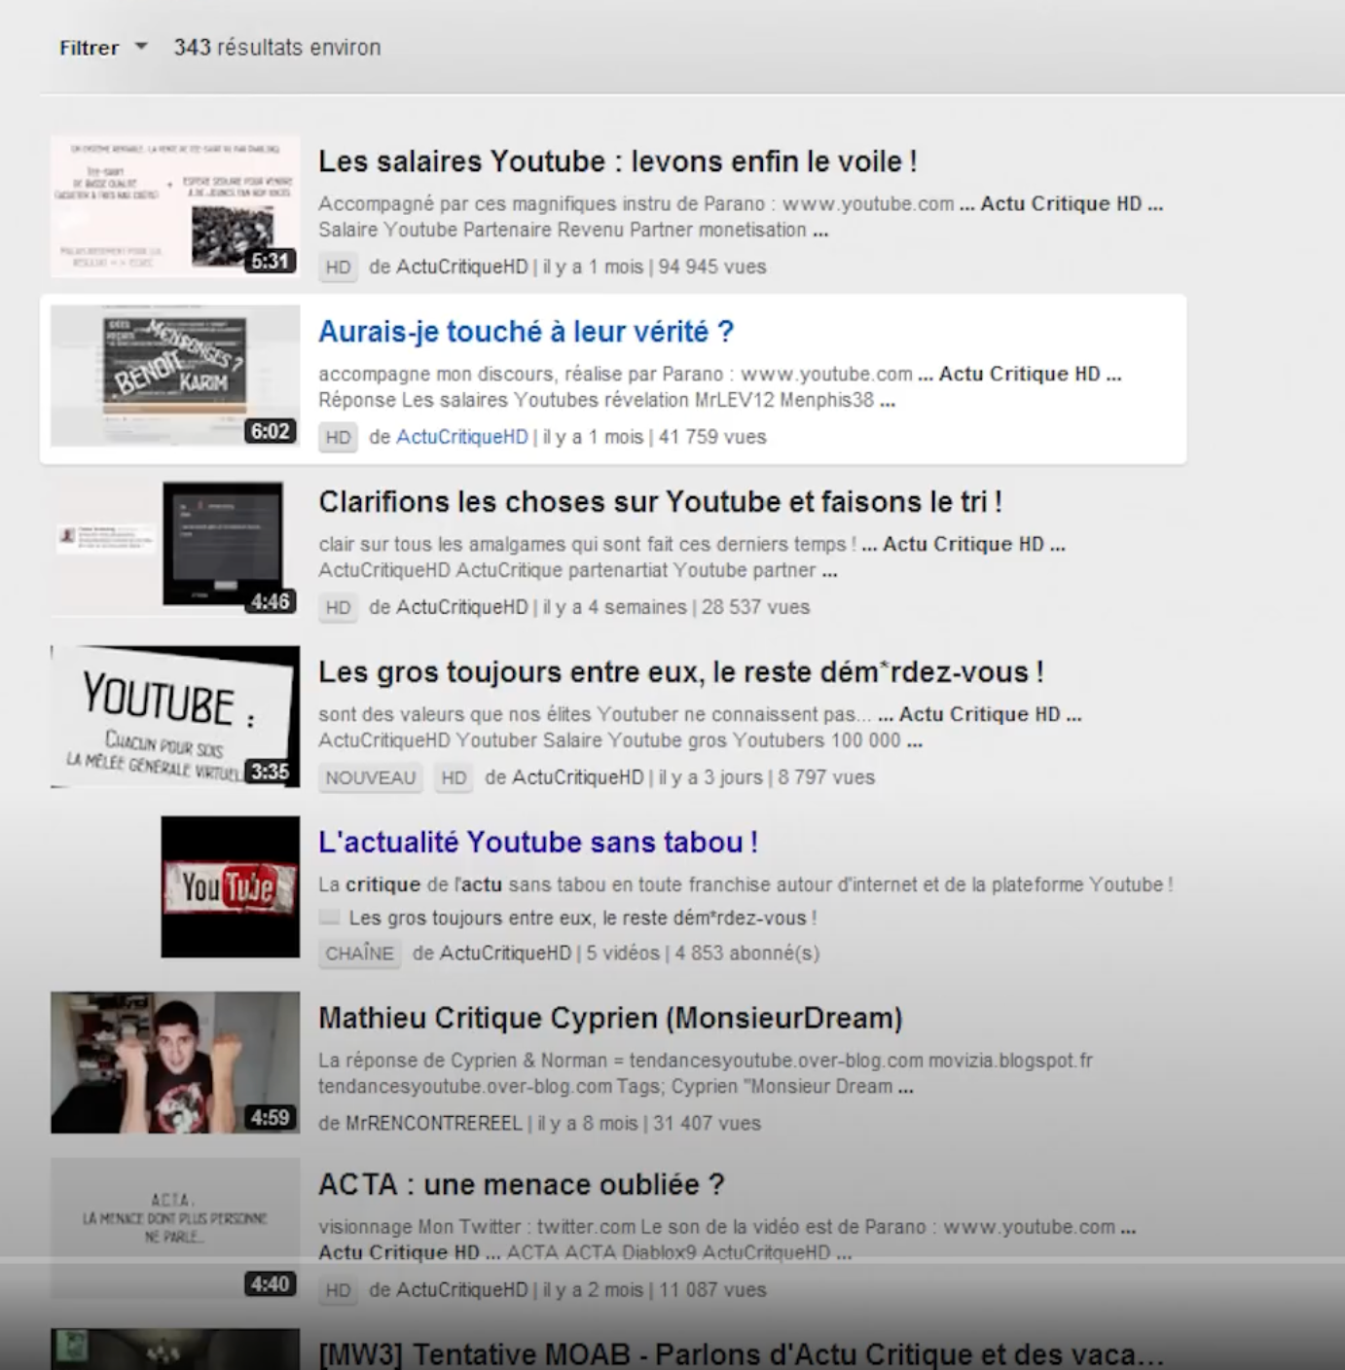Click HD badge on the ACTA result
The width and height of the screenshot is (1345, 1370).
(x=338, y=1291)
